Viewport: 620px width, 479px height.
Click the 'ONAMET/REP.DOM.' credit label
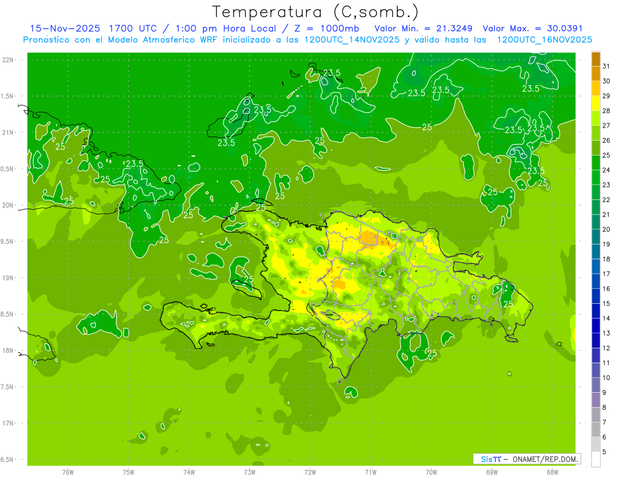(546, 459)
